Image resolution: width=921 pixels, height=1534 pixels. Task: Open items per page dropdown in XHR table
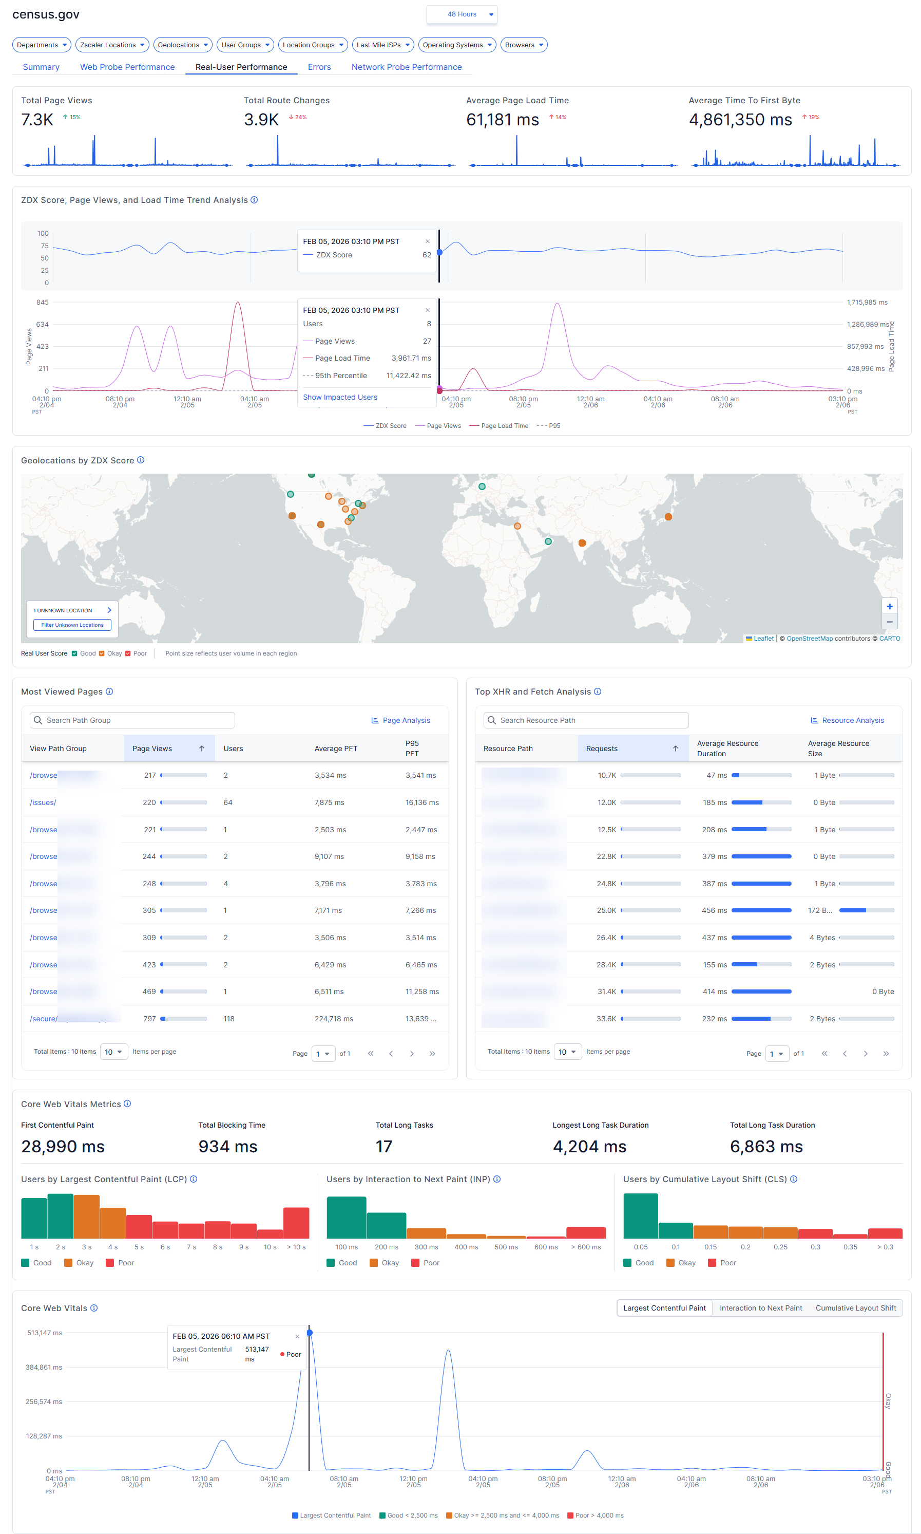click(x=567, y=1052)
